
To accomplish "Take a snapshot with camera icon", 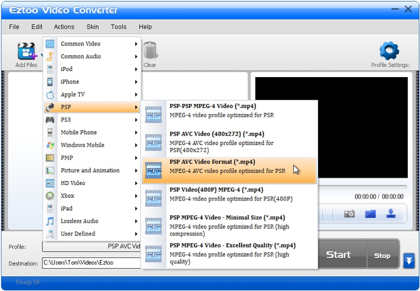I will pos(349,213).
